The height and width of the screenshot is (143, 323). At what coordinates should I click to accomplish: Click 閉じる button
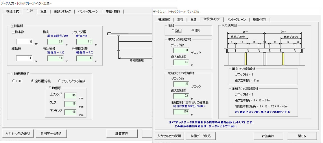point(302,136)
